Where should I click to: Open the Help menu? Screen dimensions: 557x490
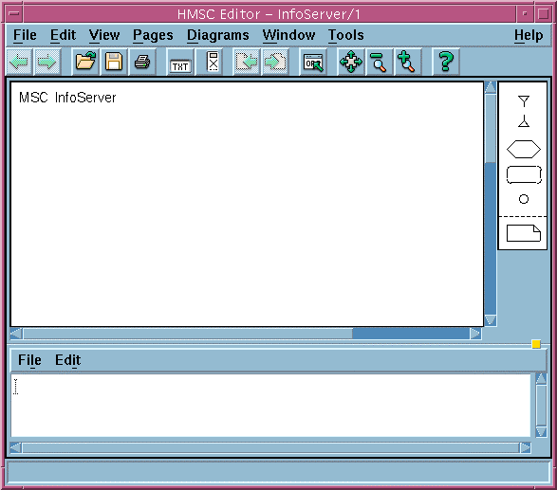coord(529,35)
